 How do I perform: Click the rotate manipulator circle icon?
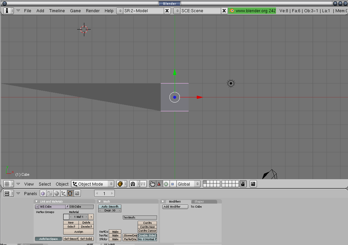pyautogui.click(x=166, y=184)
